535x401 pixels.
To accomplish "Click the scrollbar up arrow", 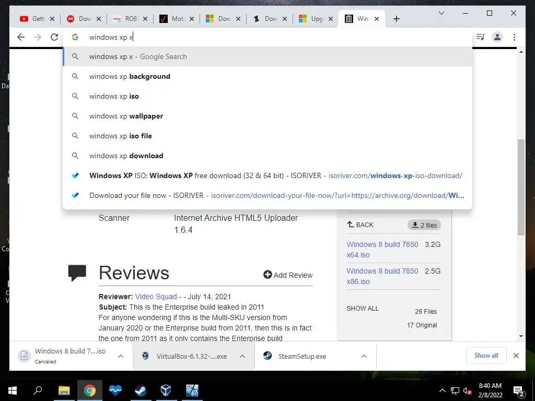I will (521, 52).
